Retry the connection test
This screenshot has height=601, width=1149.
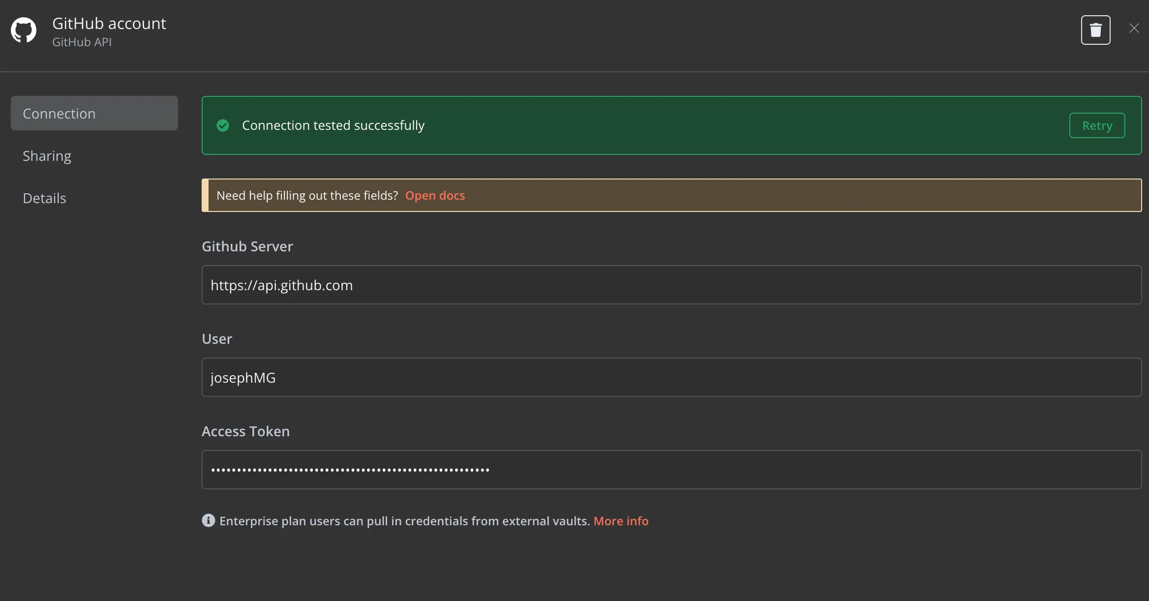tap(1097, 125)
